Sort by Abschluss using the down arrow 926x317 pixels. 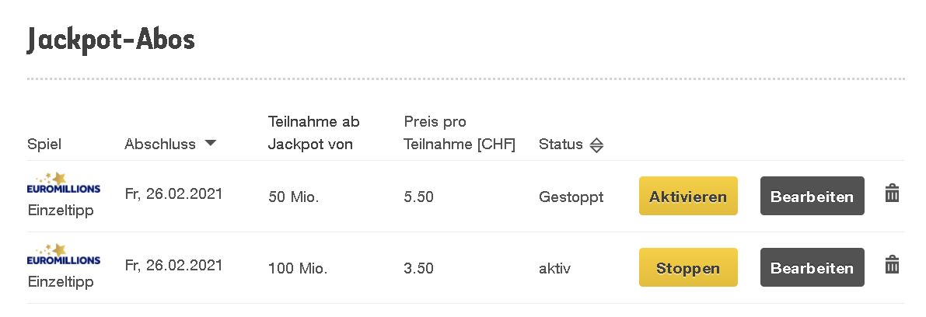210,143
